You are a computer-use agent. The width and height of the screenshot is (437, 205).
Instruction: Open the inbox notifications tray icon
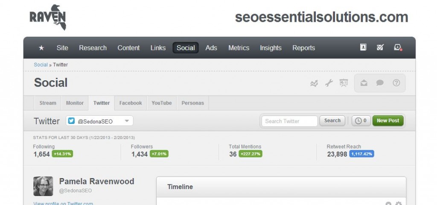tap(398, 47)
